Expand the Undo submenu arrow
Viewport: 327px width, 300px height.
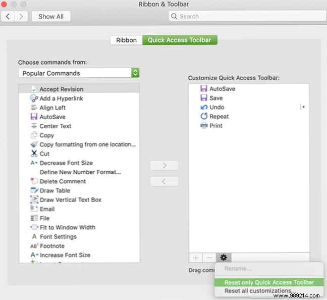[304, 107]
